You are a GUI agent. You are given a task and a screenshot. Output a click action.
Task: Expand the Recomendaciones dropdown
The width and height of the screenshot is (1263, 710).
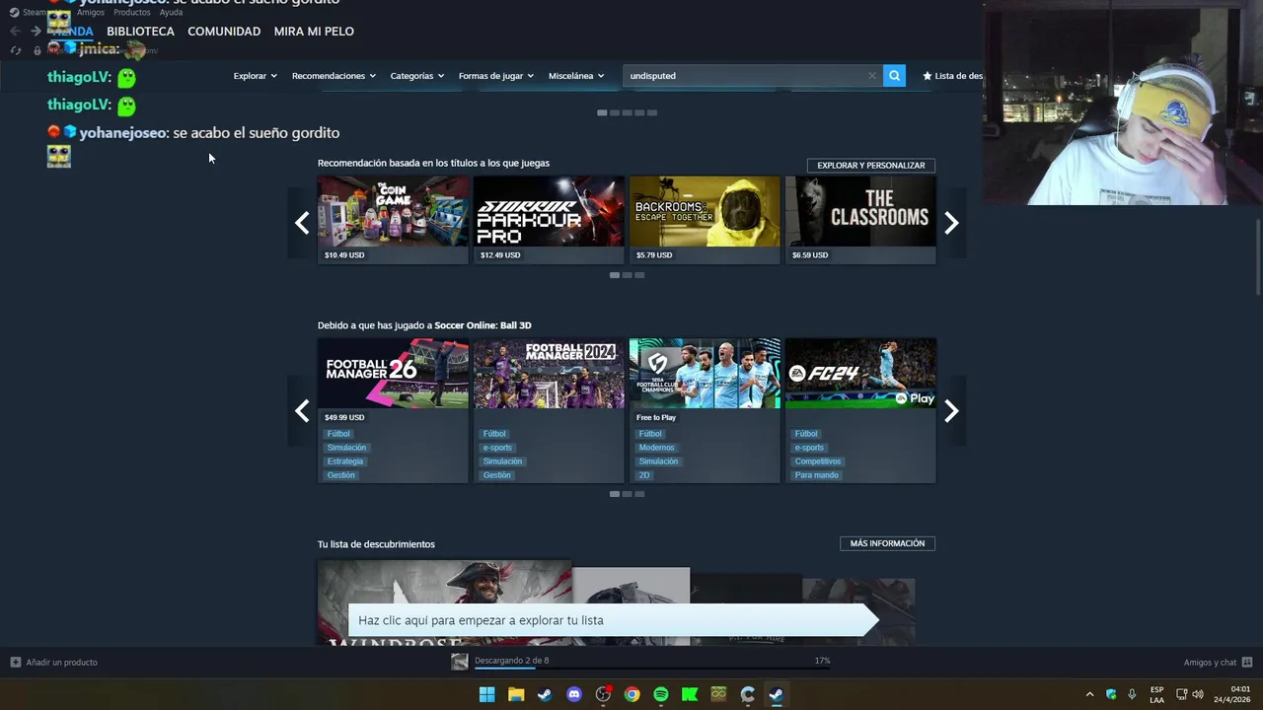[334, 76]
